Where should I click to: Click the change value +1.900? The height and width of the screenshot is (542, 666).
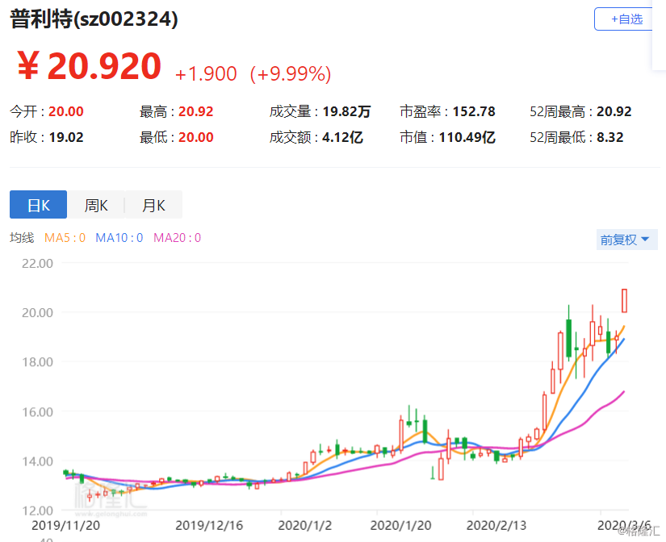click(x=206, y=74)
